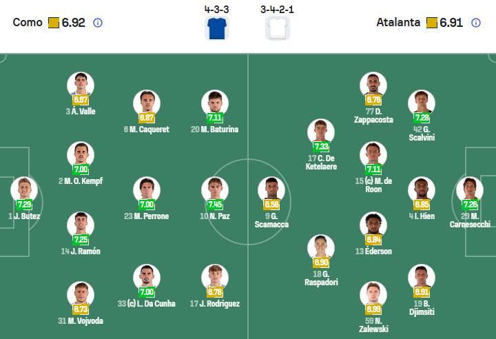Screen dimensions: 496x339
Task: Click M. de Roon's 7.11 rating badge
Action: click(374, 169)
